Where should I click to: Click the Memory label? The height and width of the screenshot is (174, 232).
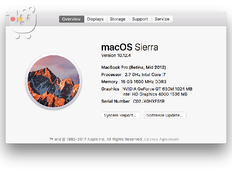pos(109,82)
